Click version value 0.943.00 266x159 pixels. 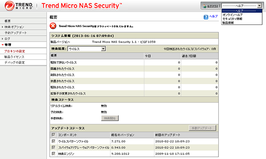click(x=118, y=148)
